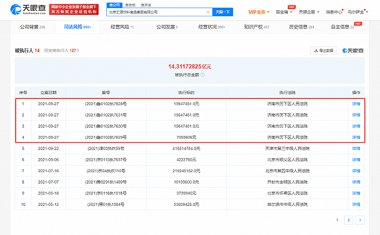Switch to the 公司发展 tab
Image resolution: width=380 pixels, height=235 pixels.
point(167,27)
